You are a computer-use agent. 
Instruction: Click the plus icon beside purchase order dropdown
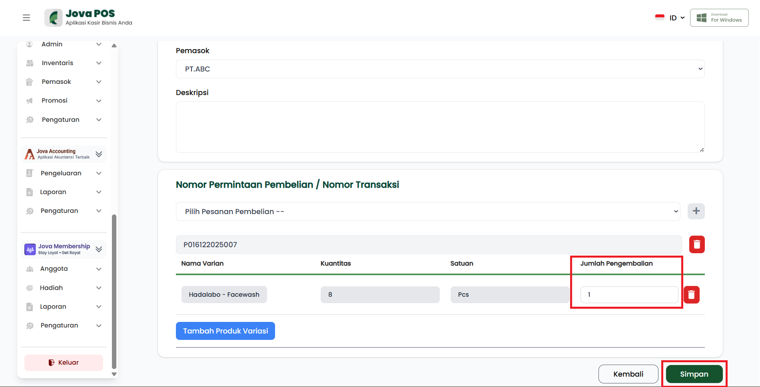[696, 211]
